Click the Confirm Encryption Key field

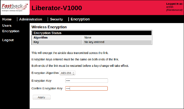point(86,89)
